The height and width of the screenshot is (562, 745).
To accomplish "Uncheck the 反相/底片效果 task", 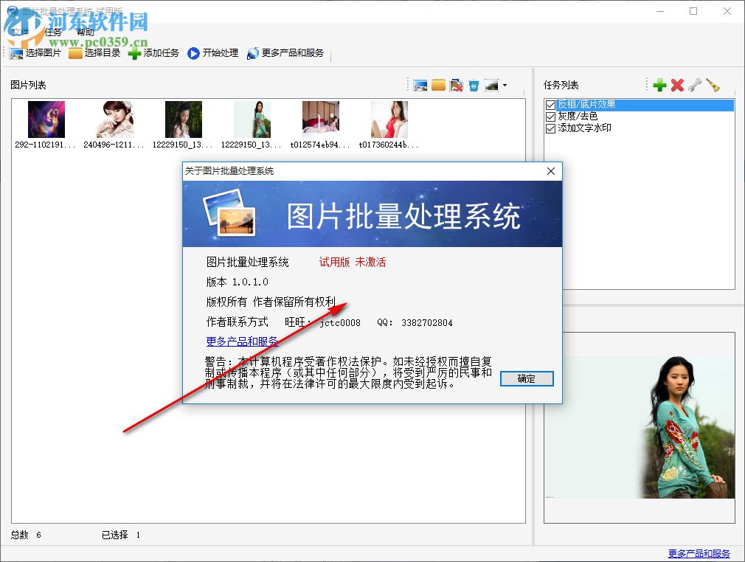I will pyautogui.click(x=550, y=105).
